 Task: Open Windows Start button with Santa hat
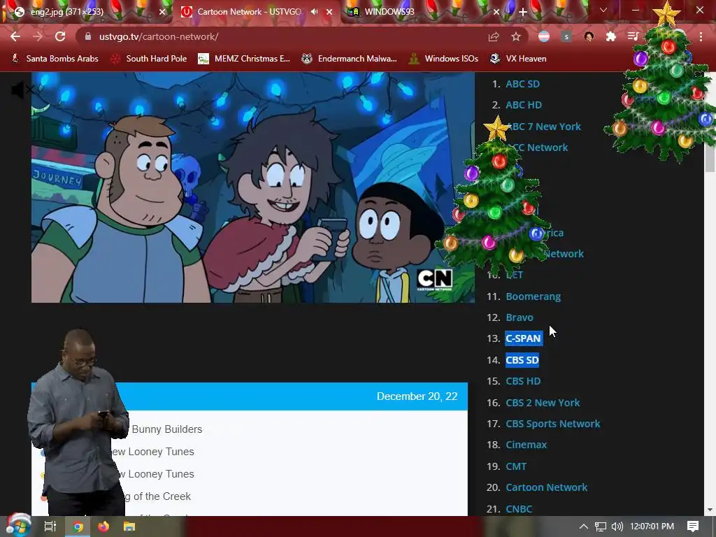click(18, 526)
